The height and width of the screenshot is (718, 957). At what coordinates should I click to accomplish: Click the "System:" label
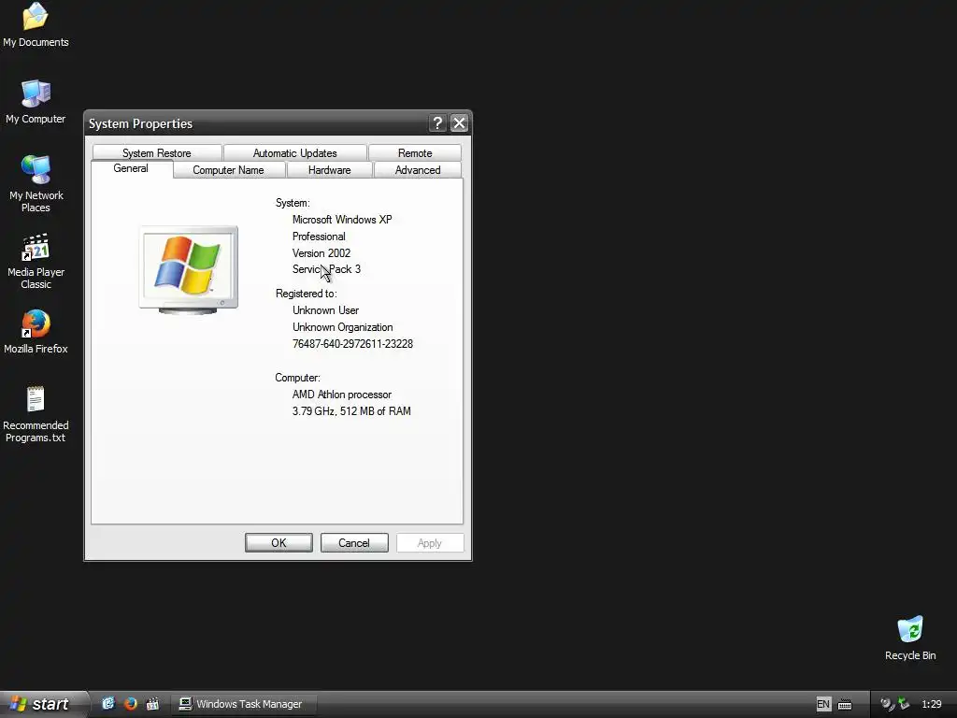coord(293,203)
